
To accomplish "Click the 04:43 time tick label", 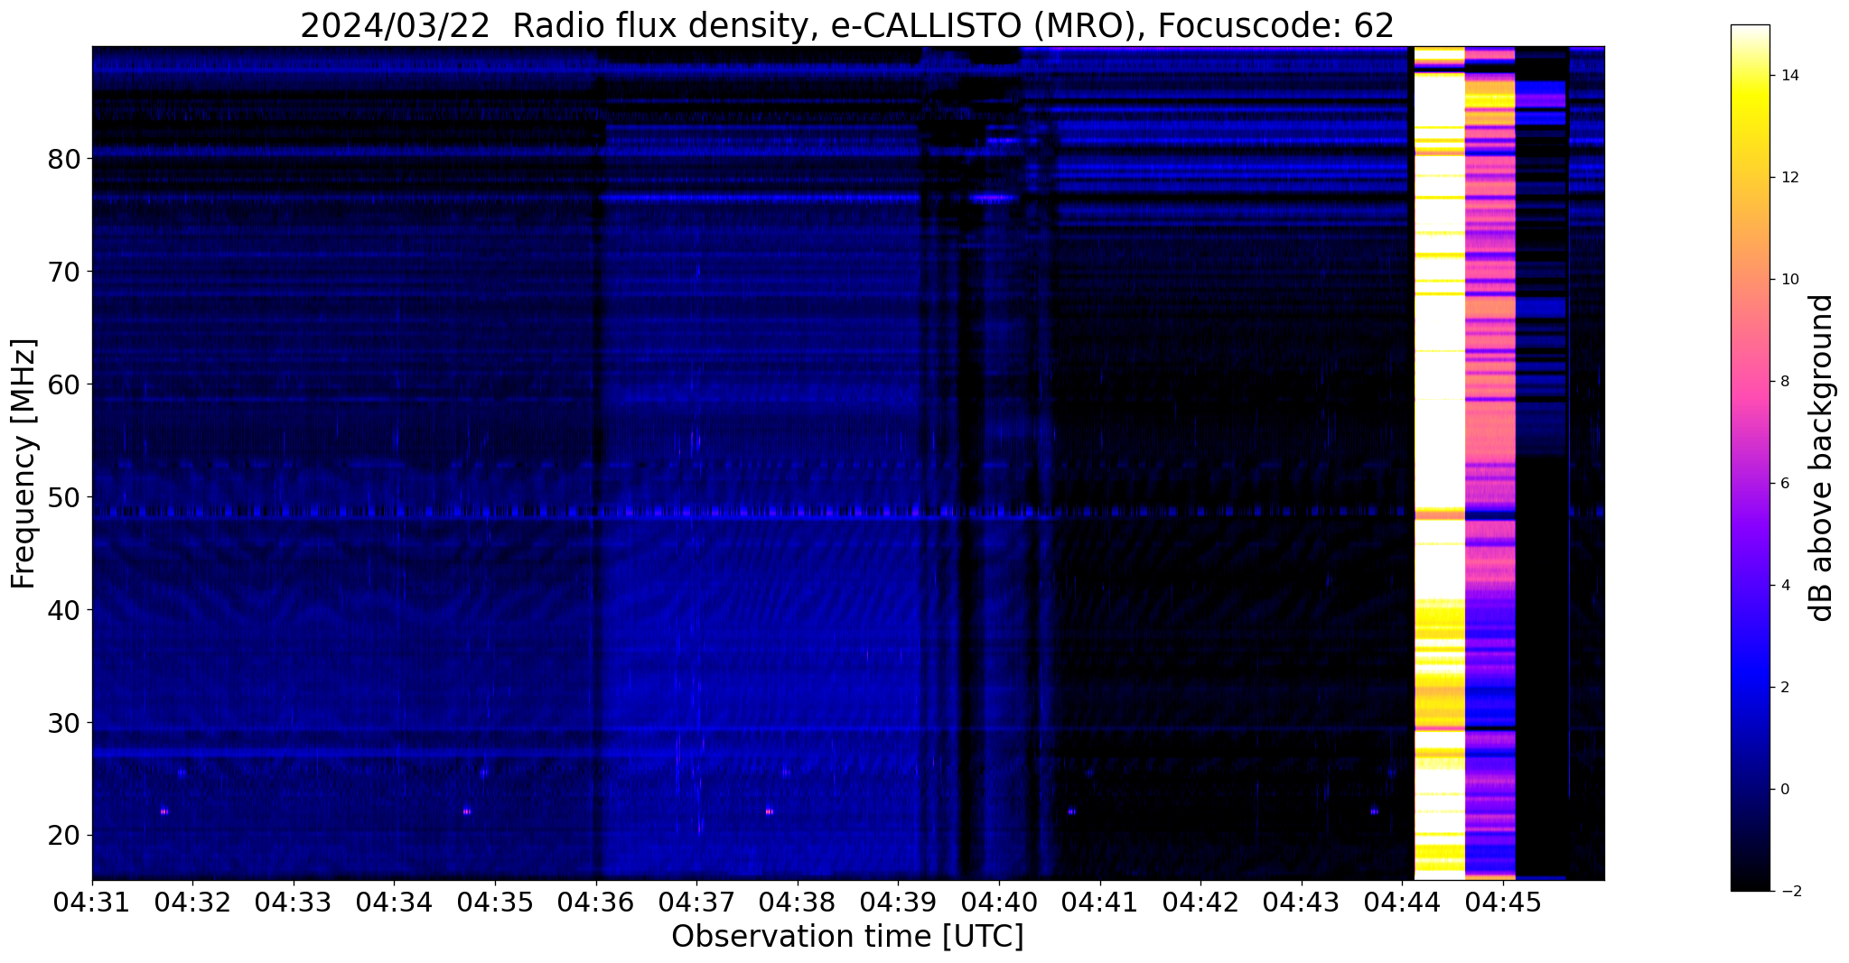I will point(1302,901).
